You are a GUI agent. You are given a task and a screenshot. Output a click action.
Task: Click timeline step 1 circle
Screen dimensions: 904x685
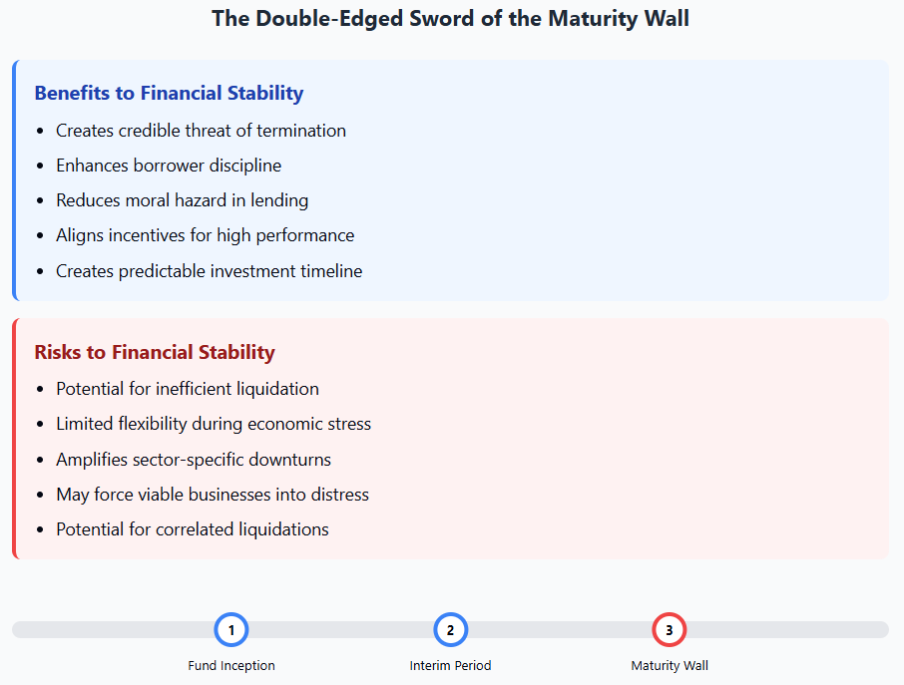[x=231, y=630]
